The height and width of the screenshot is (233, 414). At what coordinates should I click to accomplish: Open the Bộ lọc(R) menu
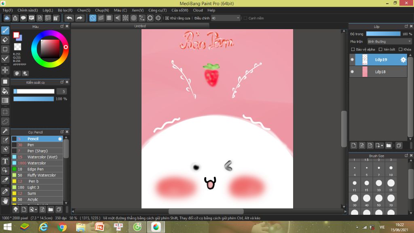click(x=65, y=10)
